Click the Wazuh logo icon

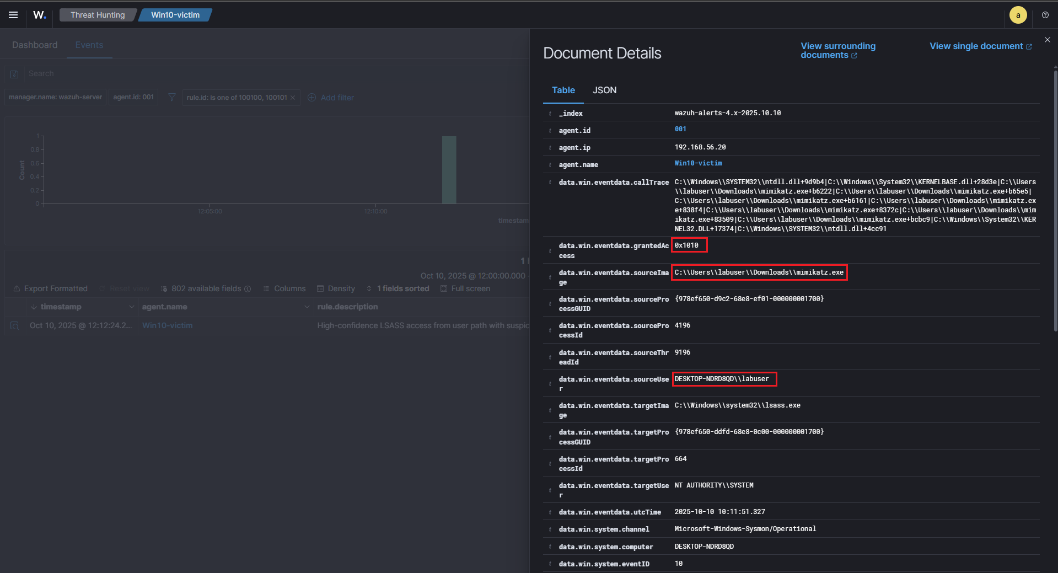click(39, 15)
